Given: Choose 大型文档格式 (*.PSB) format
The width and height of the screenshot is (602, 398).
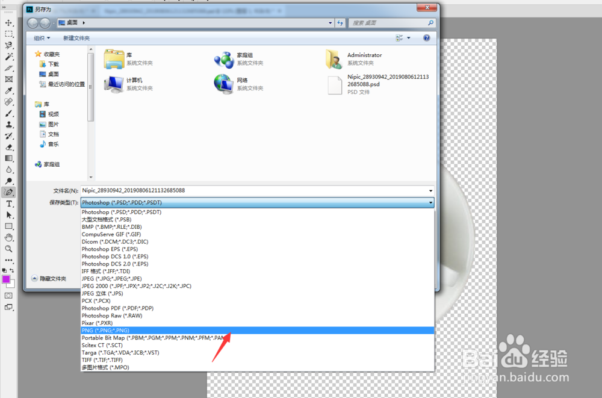Looking at the screenshot, I should [257, 219].
